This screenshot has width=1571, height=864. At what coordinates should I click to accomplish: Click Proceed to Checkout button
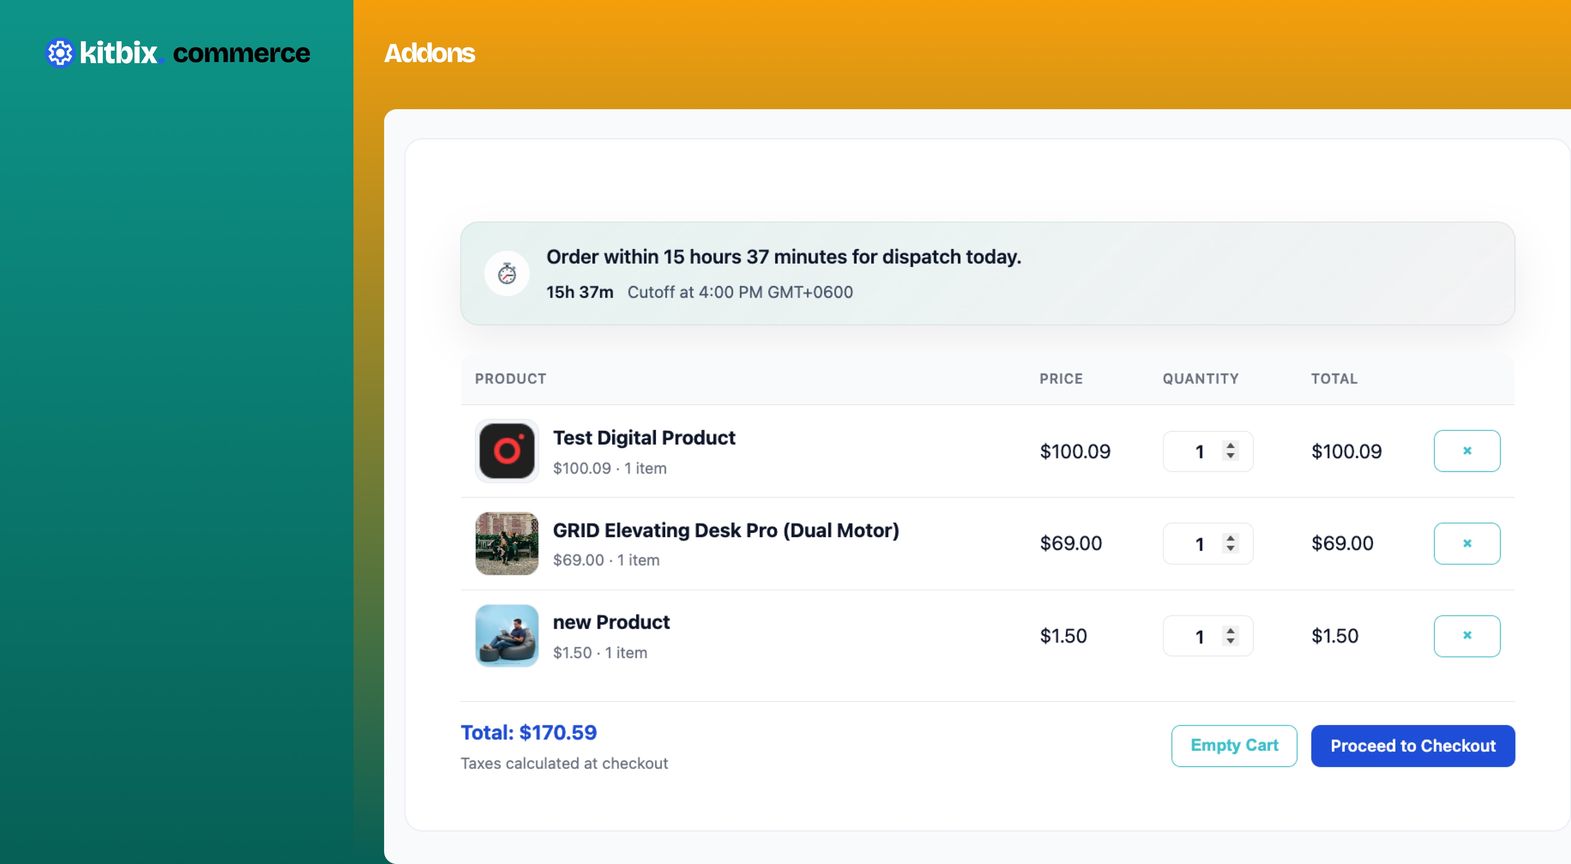(1412, 746)
